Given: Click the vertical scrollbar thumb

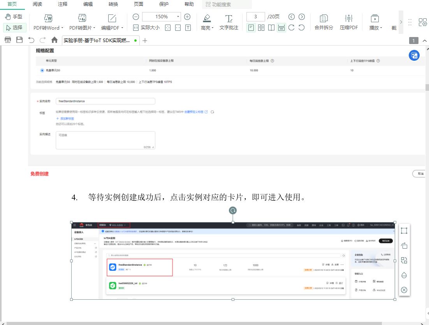Looking at the screenshot, I should pyautogui.click(x=427, y=88).
